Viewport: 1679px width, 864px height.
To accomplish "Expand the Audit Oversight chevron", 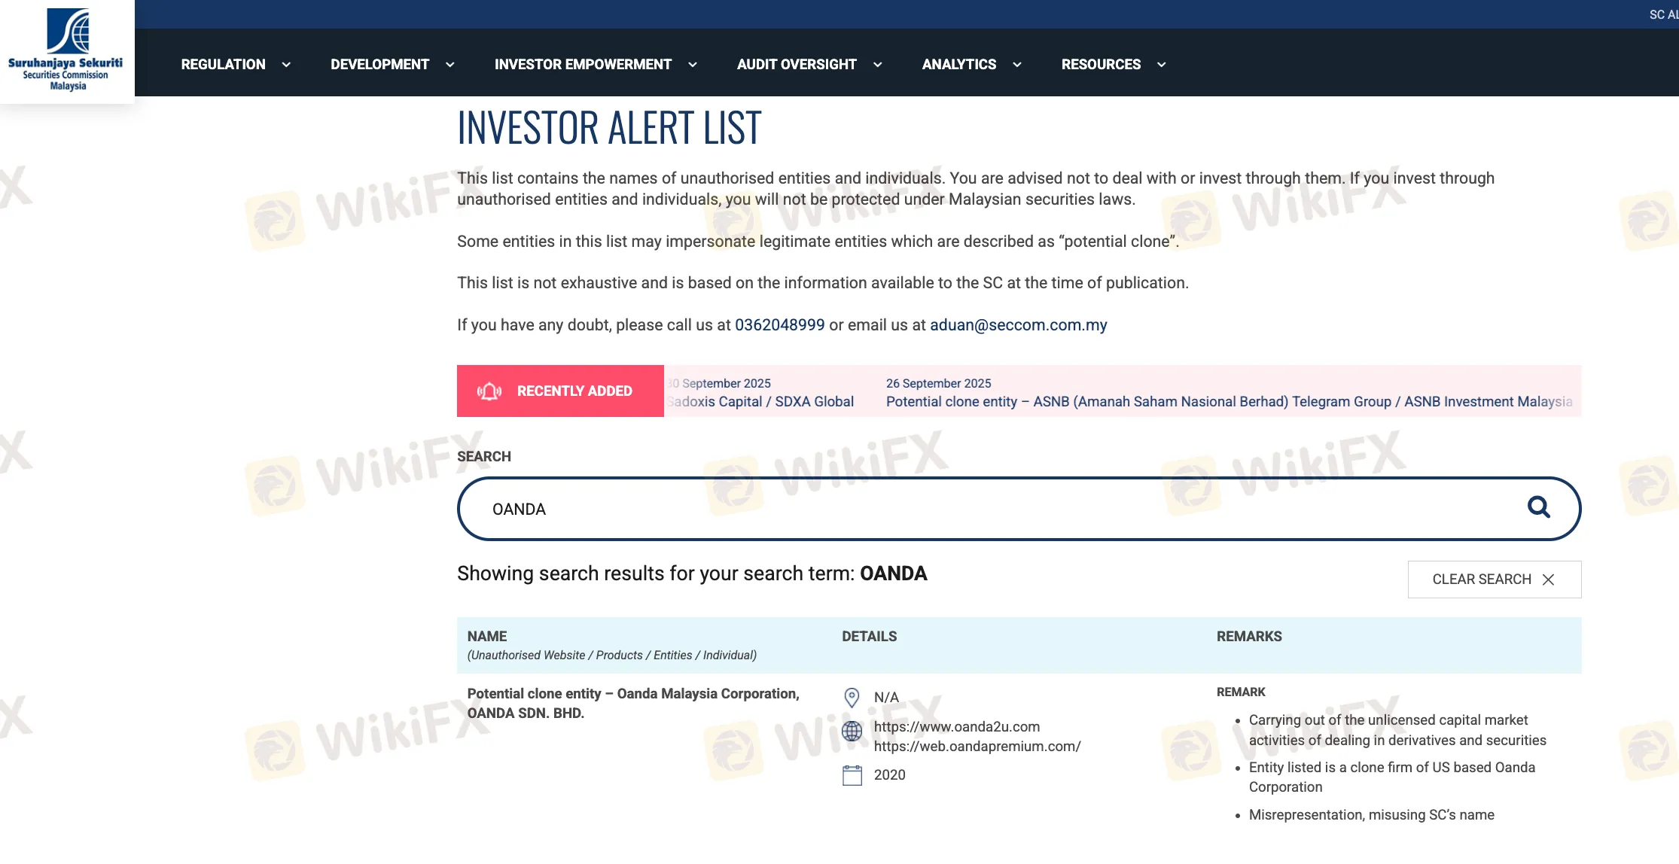I will click(x=878, y=65).
